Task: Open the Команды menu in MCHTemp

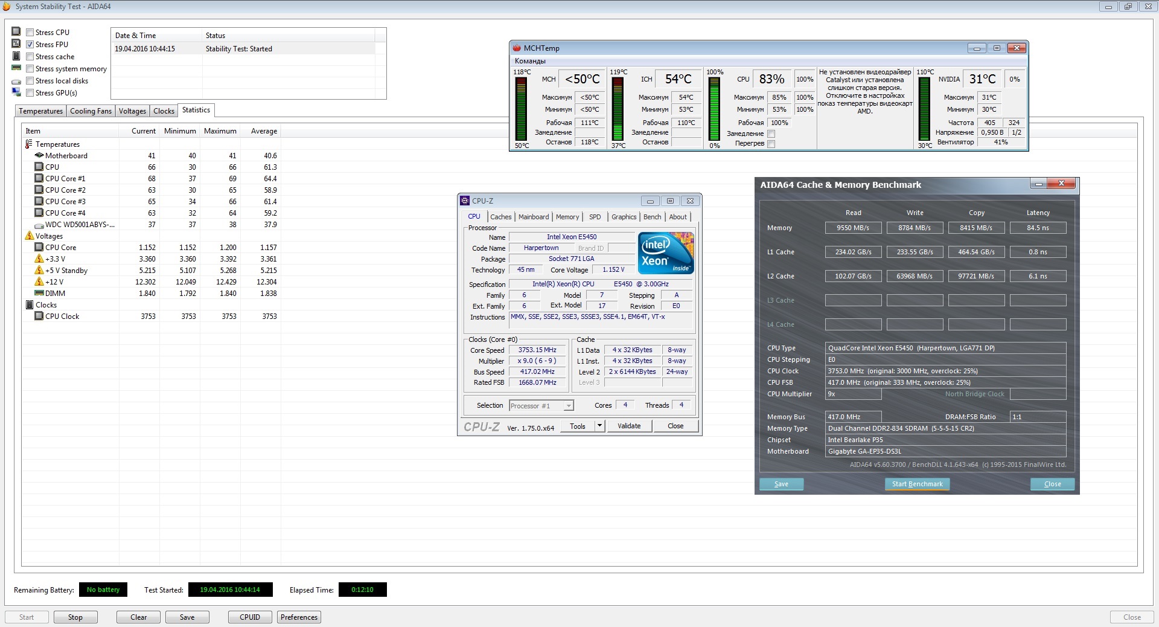Action: click(x=530, y=61)
